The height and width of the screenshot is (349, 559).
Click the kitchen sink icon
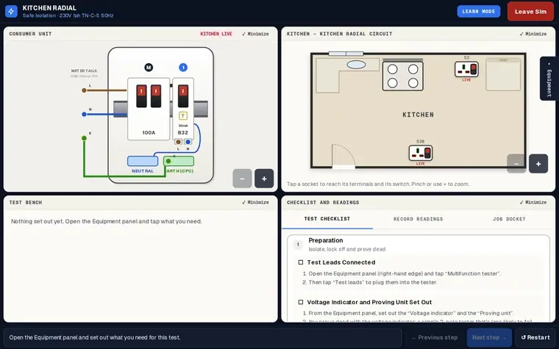[x=356, y=65]
